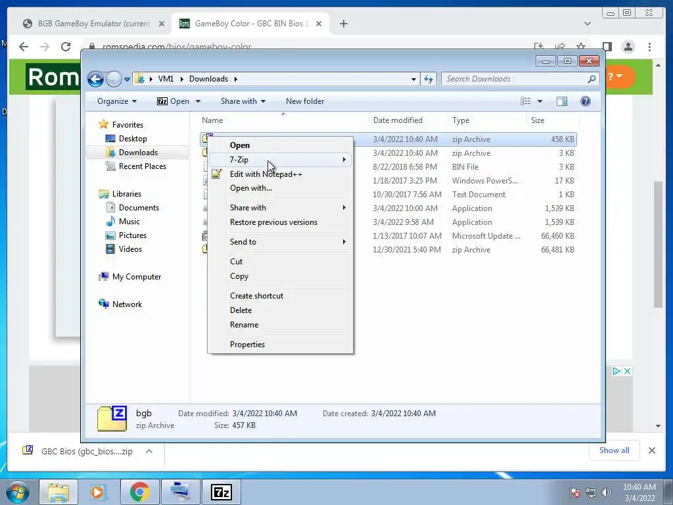
Task: Open Explorer help icon
Action: [x=585, y=101]
